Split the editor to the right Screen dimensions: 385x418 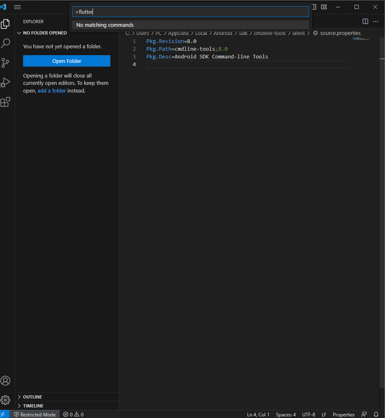(x=365, y=22)
